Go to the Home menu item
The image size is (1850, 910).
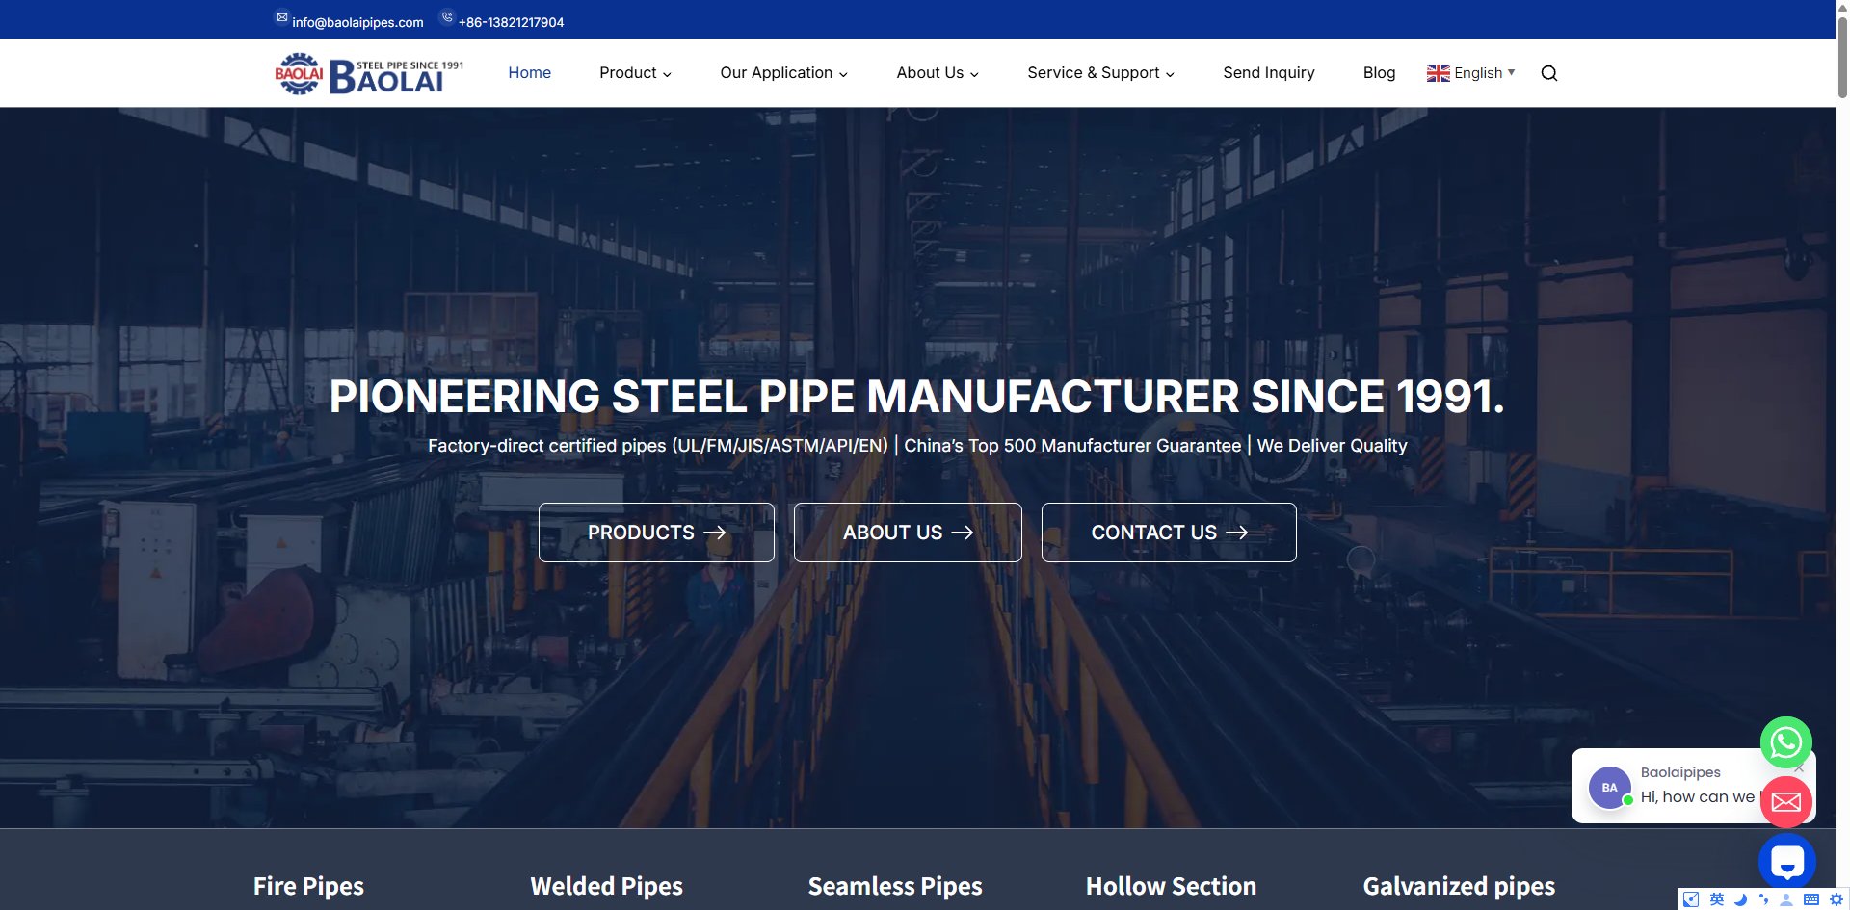tap(529, 73)
